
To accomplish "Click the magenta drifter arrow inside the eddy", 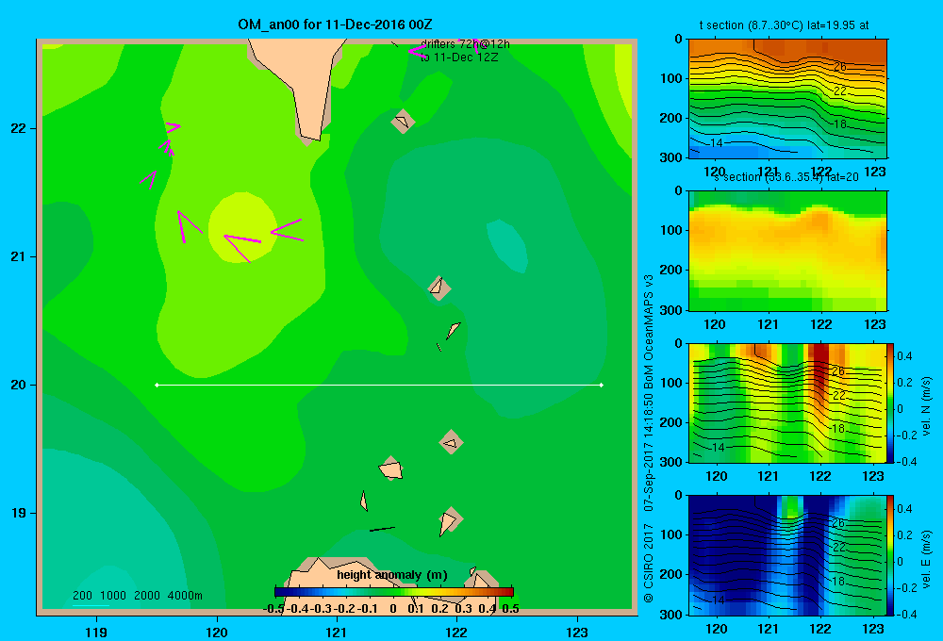I will [x=241, y=247].
